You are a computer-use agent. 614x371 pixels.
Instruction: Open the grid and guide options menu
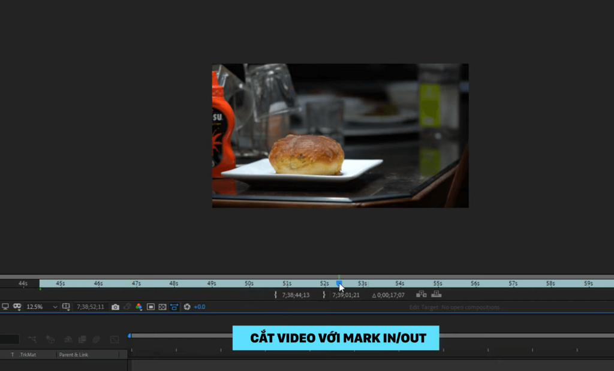(x=67, y=306)
